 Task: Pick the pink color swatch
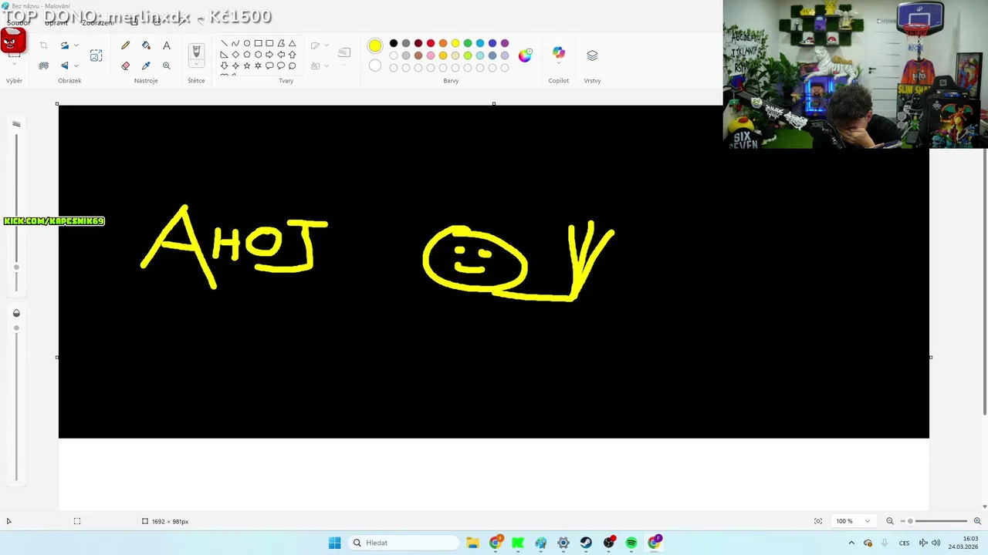(431, 55)
